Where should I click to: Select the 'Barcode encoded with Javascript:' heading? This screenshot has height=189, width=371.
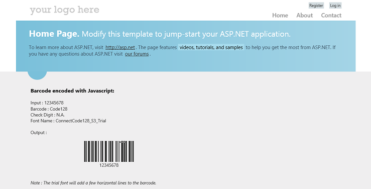[x=72, y=90]
